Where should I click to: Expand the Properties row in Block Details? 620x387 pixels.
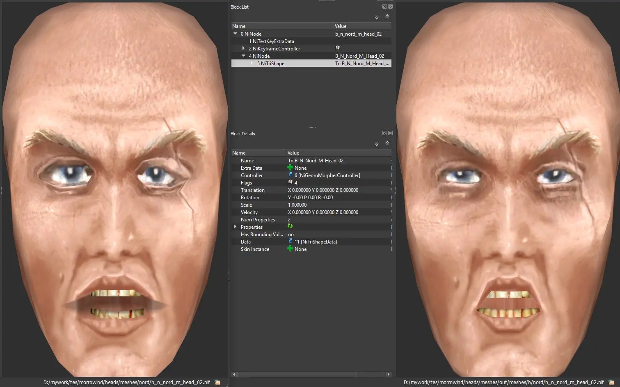235,227
